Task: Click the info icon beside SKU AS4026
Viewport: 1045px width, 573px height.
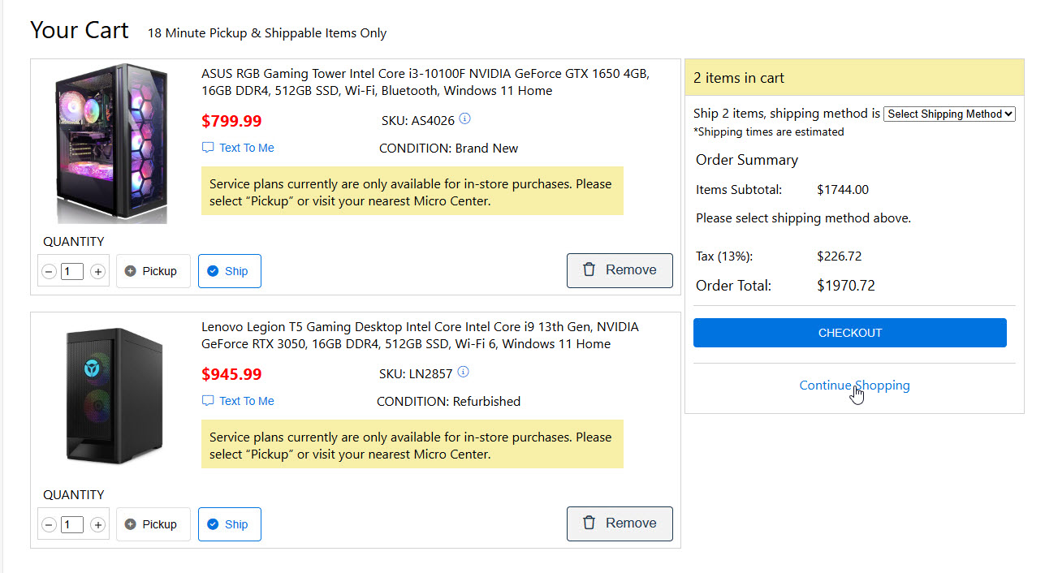Action: click(464, 119)
